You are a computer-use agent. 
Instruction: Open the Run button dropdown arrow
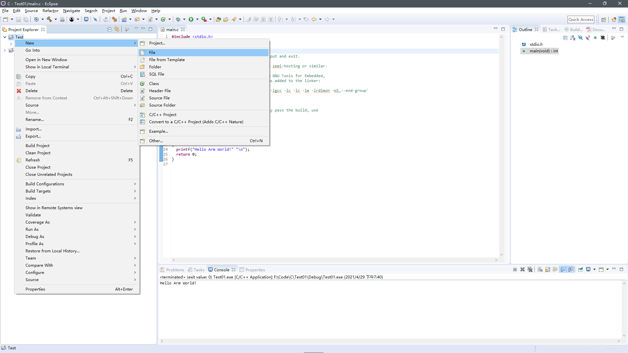(x=197, y=19)
